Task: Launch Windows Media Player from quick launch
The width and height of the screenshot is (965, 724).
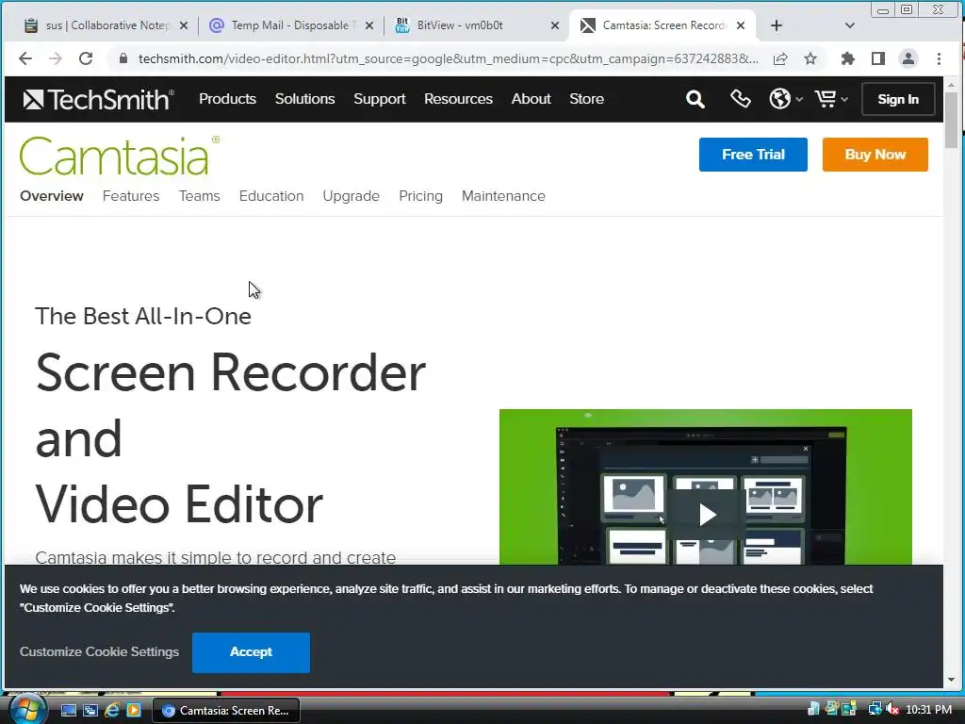Action: click(133, 710)
